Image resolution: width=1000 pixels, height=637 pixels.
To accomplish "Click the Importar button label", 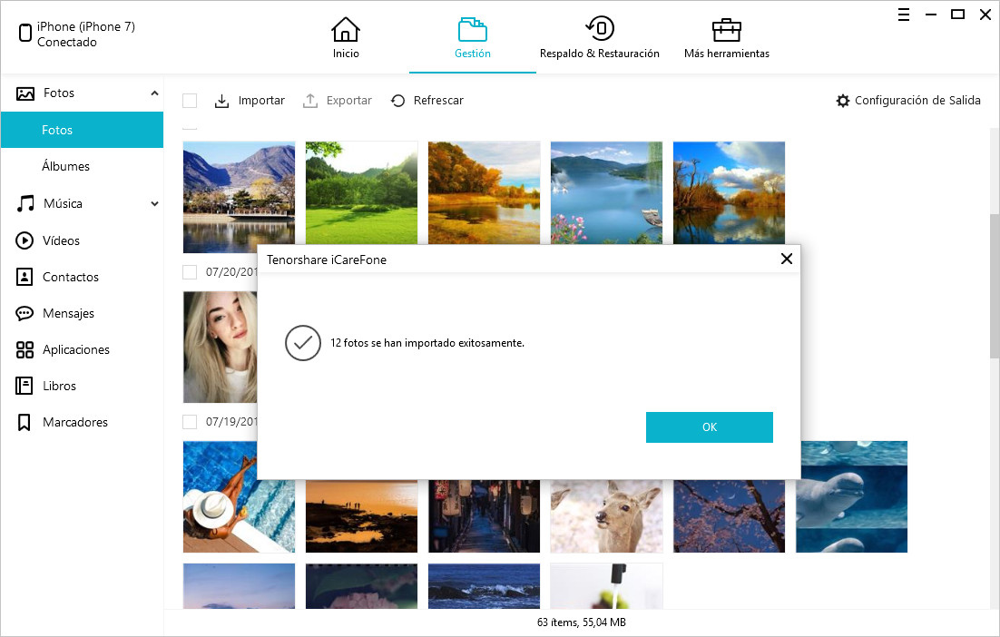I will pyautogui.click(x=261, y=101).
